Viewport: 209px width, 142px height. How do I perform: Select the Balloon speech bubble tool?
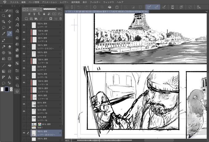4,83
